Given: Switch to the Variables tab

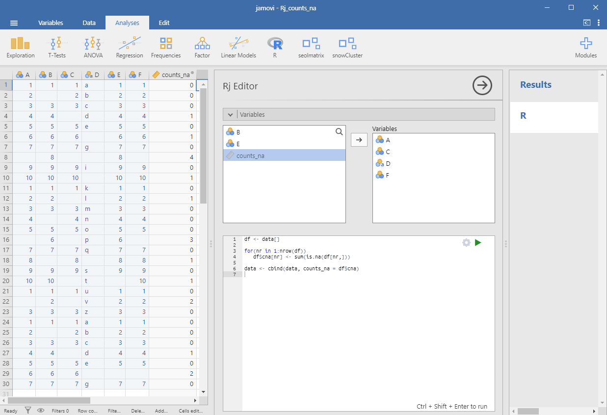Looking at the screenshot, I should coord(51,23).
